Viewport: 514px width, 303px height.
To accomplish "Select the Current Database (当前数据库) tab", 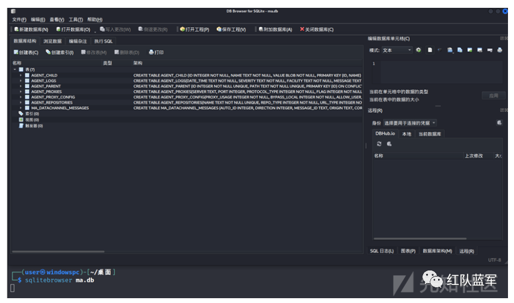I will [430, 134].
